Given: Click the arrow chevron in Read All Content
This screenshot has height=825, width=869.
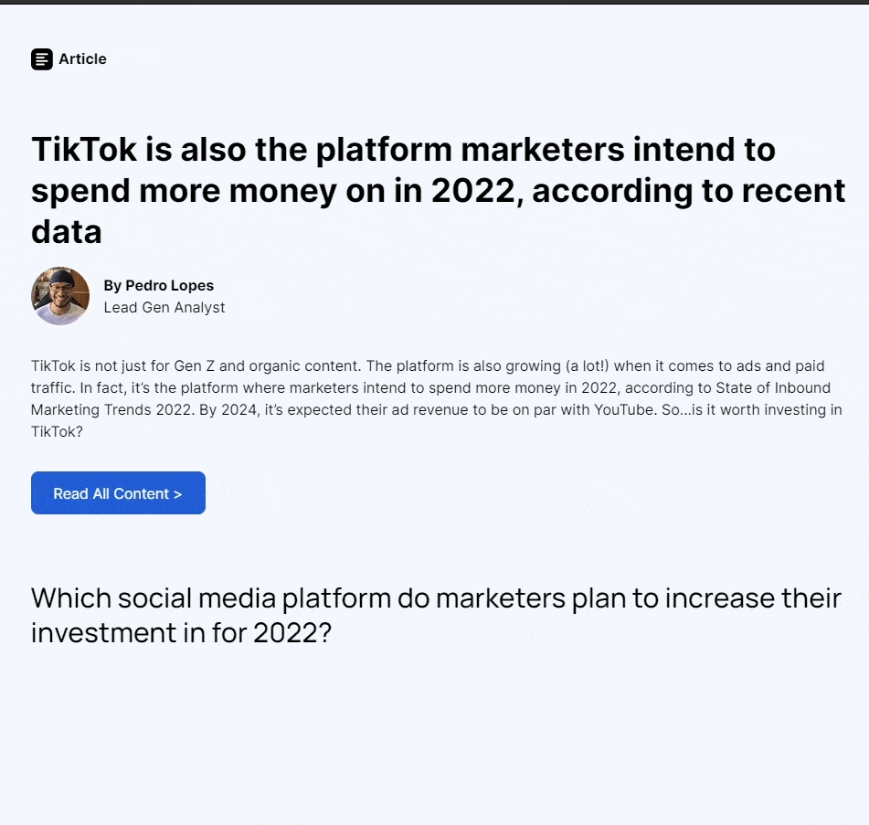Looking at the screenshot, I should (x=178, y=494).
